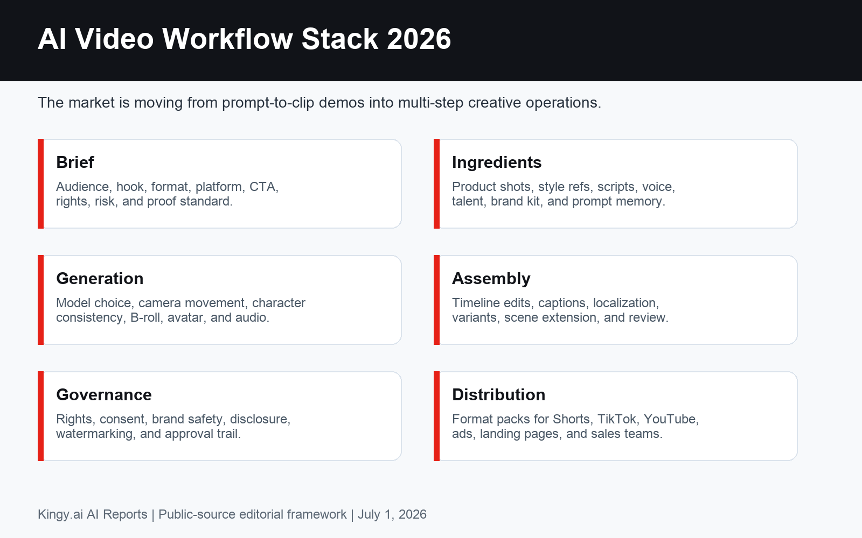
Task: Click 'watermarking, and approval trail.' line
Action: (x=148, y=434)
